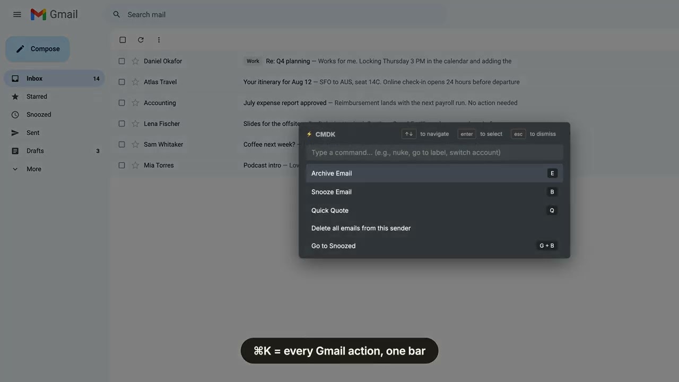Star the Mia Torres email
The width and height of the screenshot is (679, 382).
[135, 165]
